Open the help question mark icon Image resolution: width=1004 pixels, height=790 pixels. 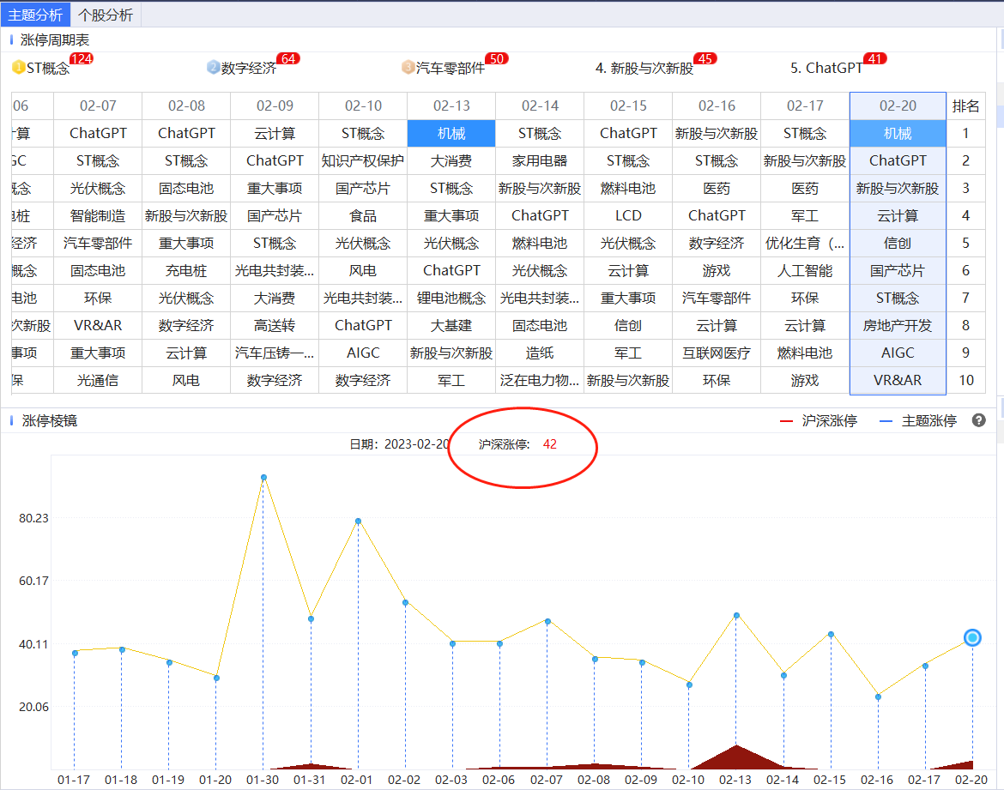click(978, 420)
